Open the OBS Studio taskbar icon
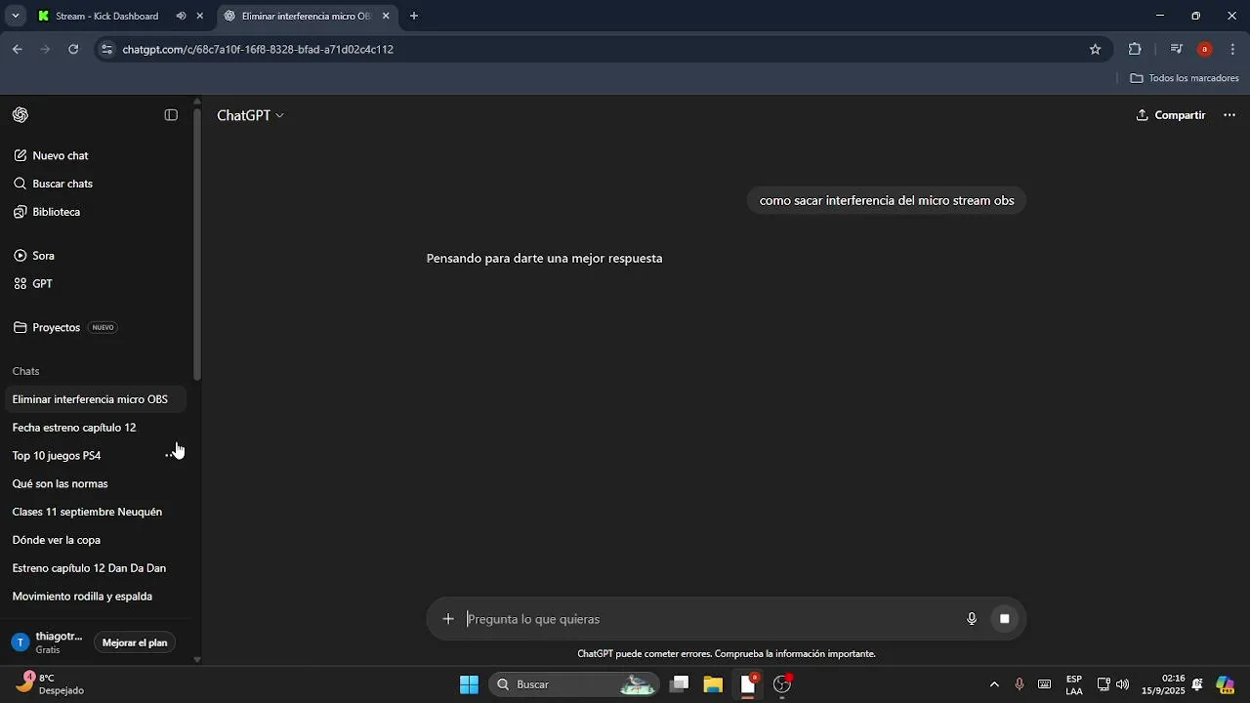 (782, 684)
